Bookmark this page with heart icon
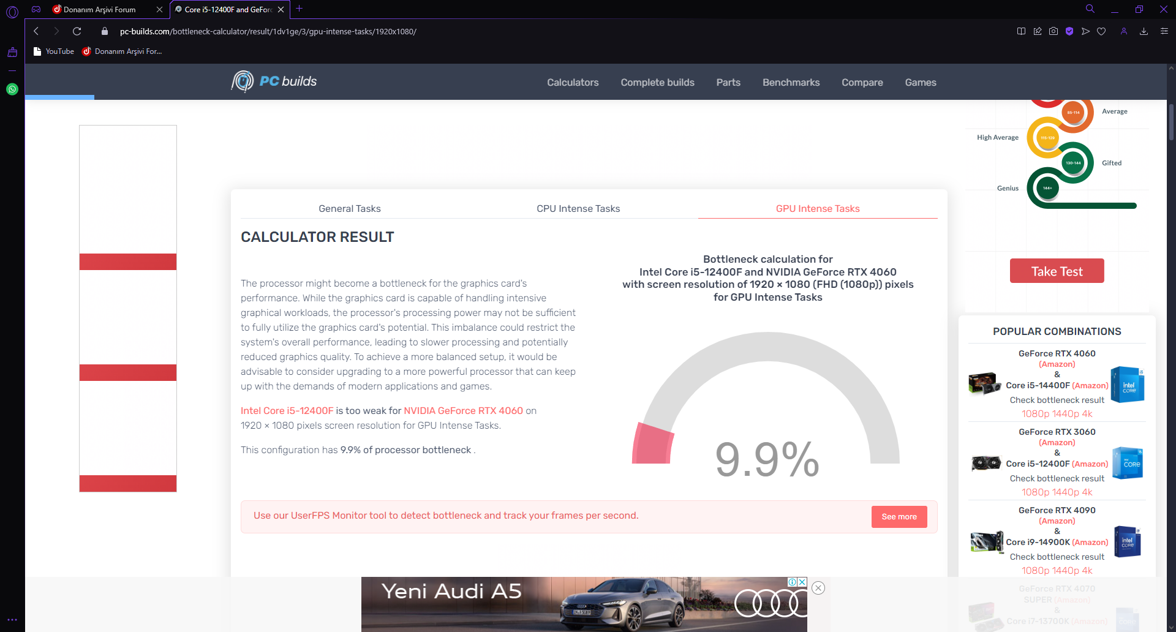Screen dimensions: 1176x632 1101,31
